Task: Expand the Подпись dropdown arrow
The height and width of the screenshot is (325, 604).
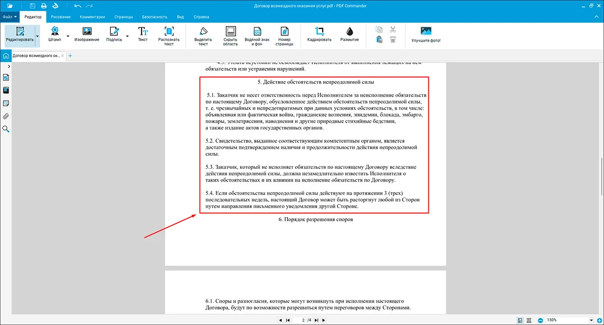Action: tap(127, 36)
